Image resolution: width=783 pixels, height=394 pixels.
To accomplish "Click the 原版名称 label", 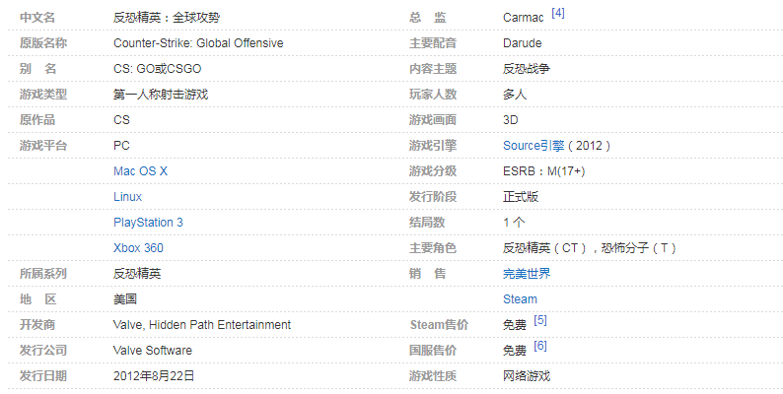I will [x=43, y=43].
